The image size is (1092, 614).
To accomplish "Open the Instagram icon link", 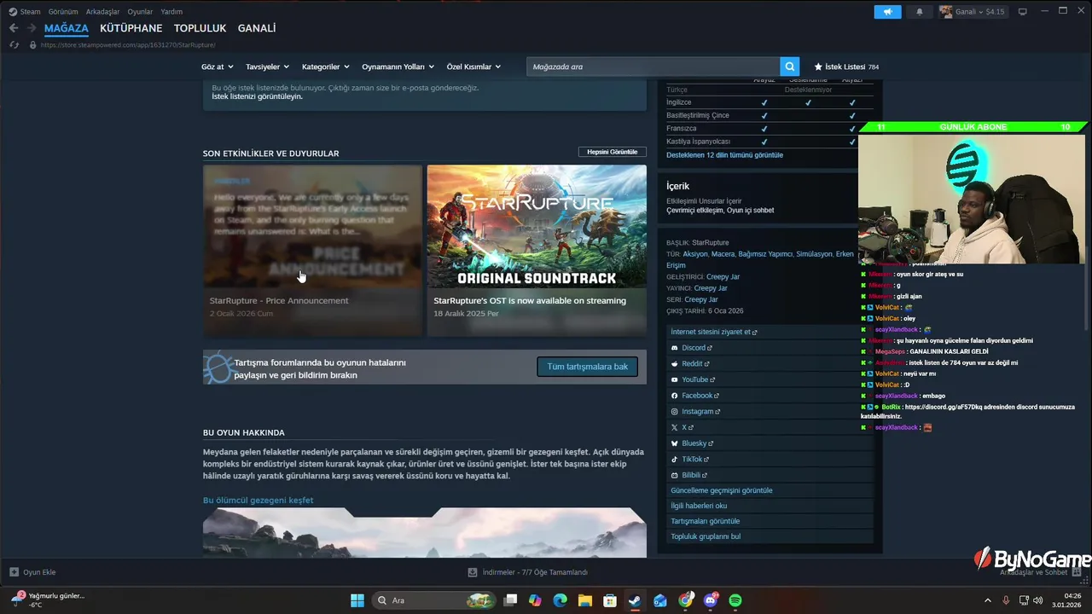I will 675,412.
